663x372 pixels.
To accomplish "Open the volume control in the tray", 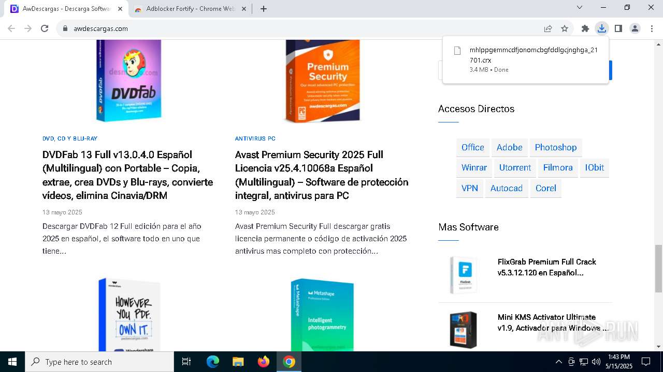I will pos(596,362).
